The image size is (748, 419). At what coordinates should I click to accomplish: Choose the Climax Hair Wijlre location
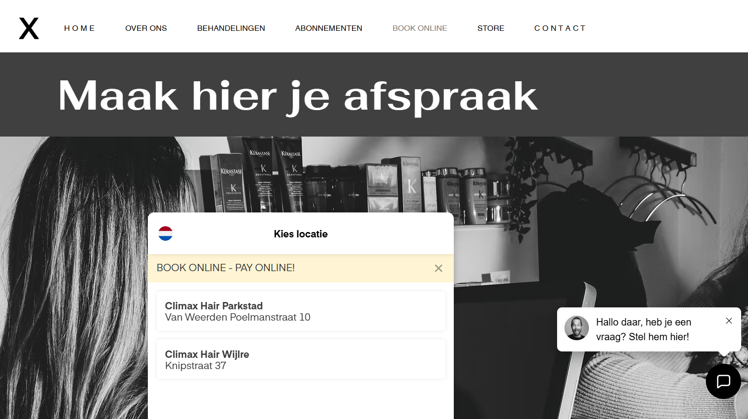click(x=301, y=359)
